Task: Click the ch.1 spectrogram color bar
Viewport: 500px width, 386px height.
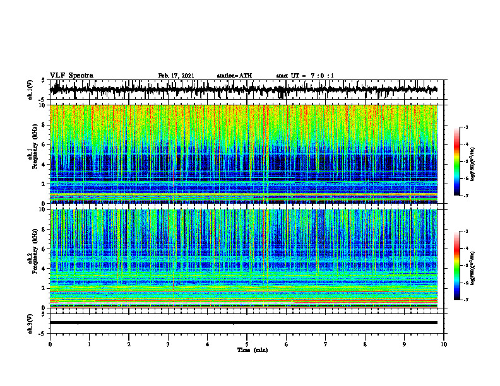Action: point(457,161)
